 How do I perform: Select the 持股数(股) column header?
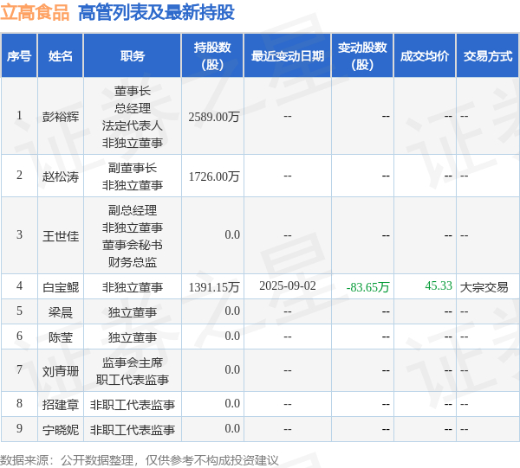click(212, 55)
